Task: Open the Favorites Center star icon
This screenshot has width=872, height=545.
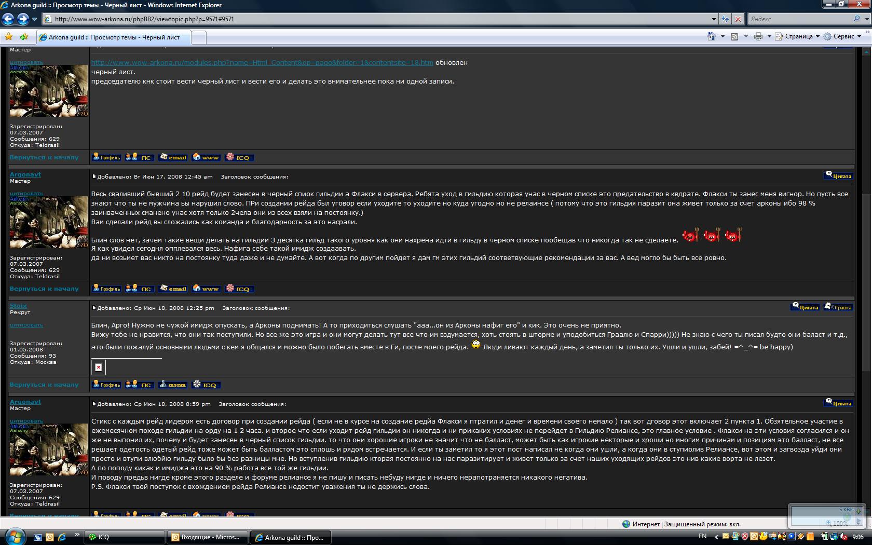Action: (x=9, y=36)
